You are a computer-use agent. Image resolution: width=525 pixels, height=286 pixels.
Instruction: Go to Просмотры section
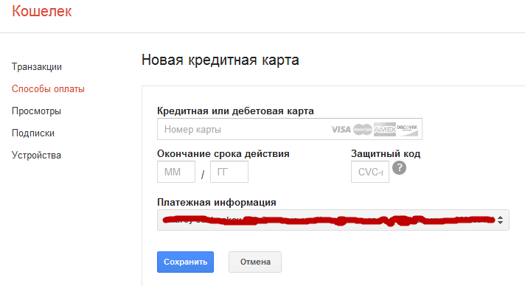coord(36,111)
